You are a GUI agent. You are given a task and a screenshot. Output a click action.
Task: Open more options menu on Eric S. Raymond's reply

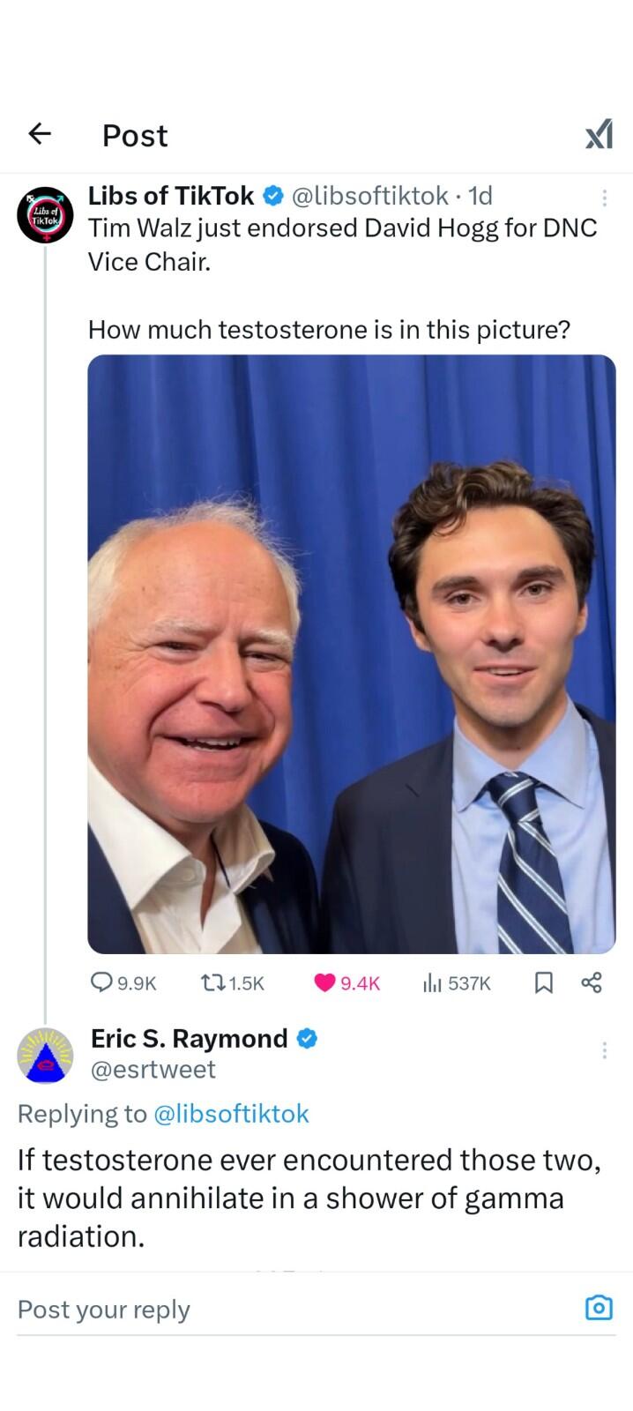point(604,1050)
